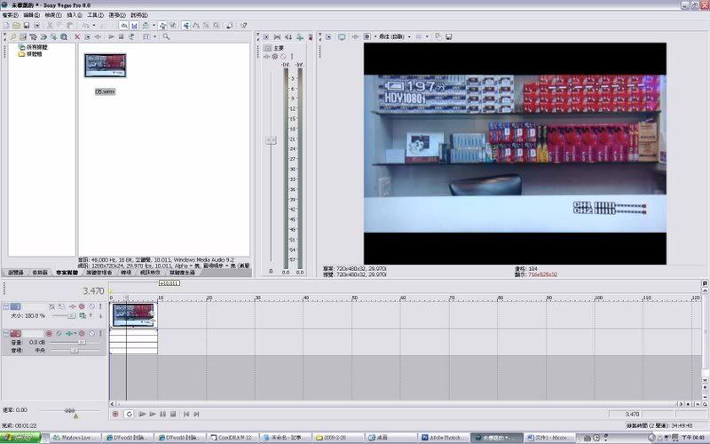Switch to the 視訊特效 (Video FX) tab

click(x=149, y=273)
